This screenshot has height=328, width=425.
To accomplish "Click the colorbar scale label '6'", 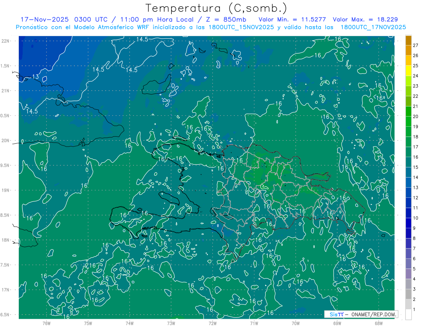I will (414, 259).
